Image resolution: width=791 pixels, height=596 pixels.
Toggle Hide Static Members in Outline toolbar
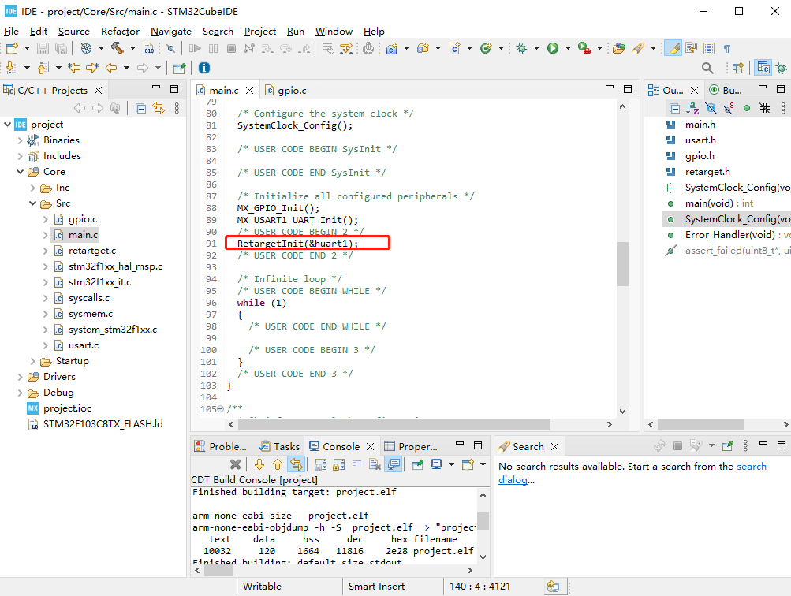tap(729, 108)
